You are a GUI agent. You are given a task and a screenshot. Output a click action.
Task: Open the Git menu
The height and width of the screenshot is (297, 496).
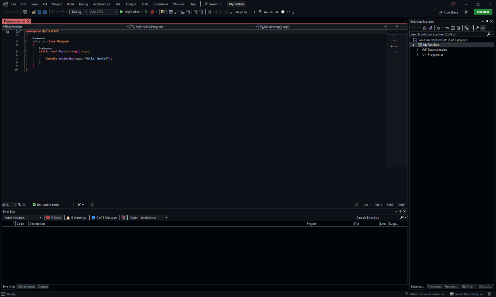pos(45,4)
